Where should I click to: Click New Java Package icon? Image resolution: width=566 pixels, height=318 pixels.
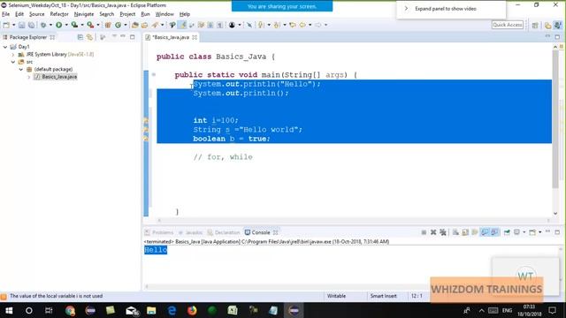[x=108, y=25]
